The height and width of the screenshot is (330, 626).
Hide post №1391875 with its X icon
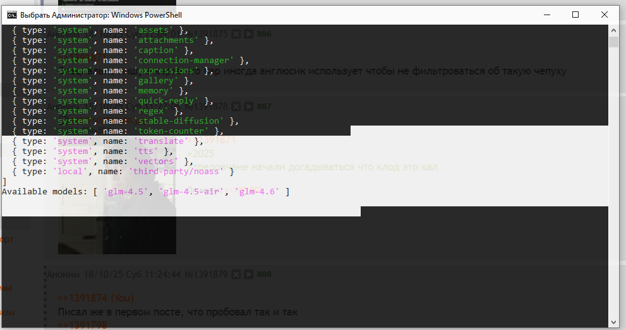[x=236, y=34]
